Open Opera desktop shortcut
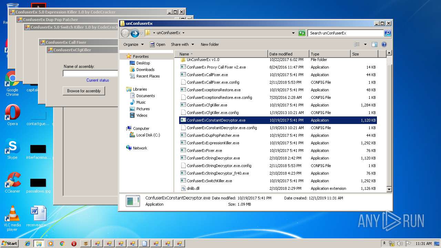 tap(12, 115)
